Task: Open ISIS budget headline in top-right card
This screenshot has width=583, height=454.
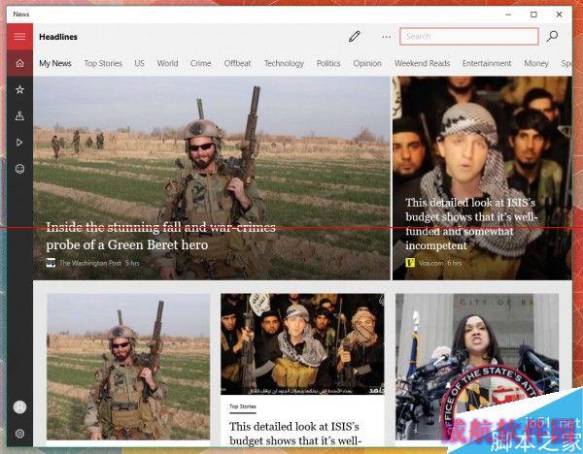Action: (470, 224)
